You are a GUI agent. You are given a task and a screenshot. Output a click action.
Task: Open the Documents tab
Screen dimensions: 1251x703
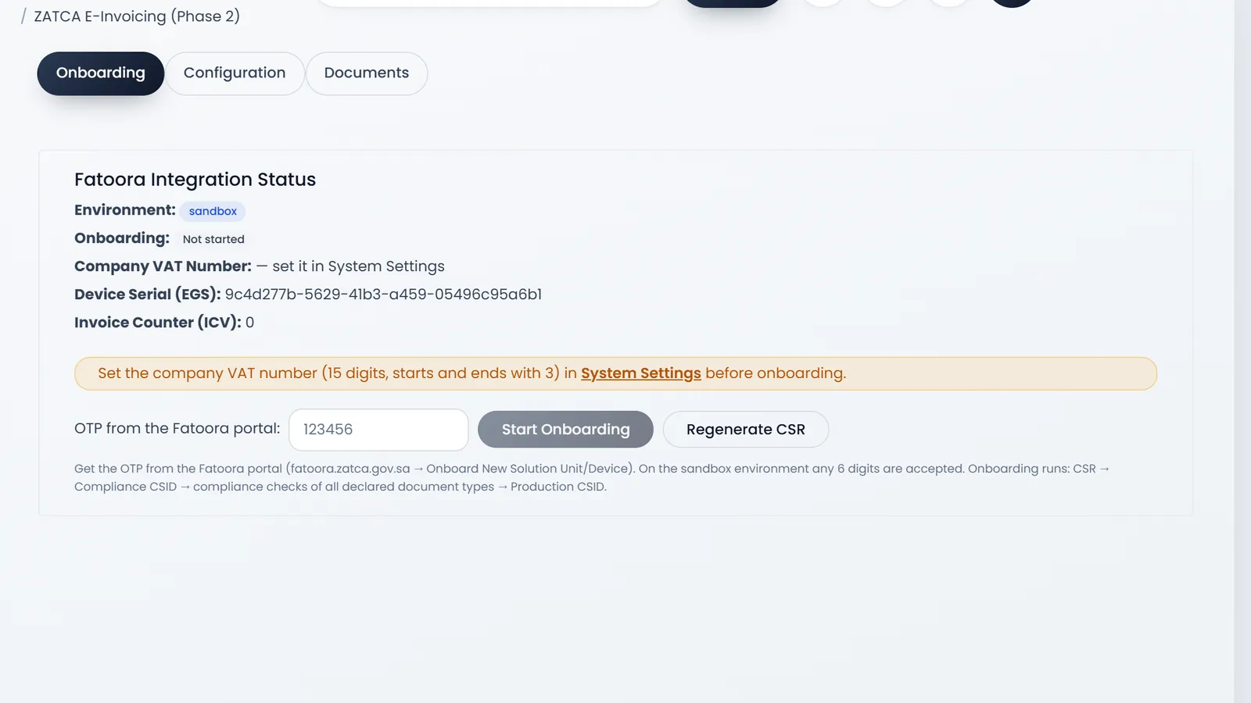[367, 73]
